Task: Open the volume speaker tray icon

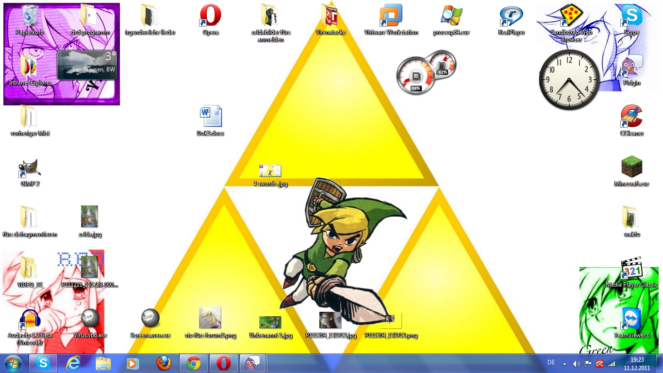Action: tap(576, 363)
